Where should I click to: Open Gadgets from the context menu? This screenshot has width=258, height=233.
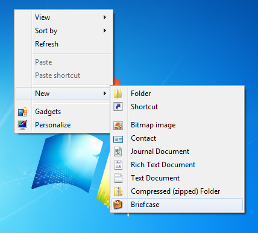point(63,112)
